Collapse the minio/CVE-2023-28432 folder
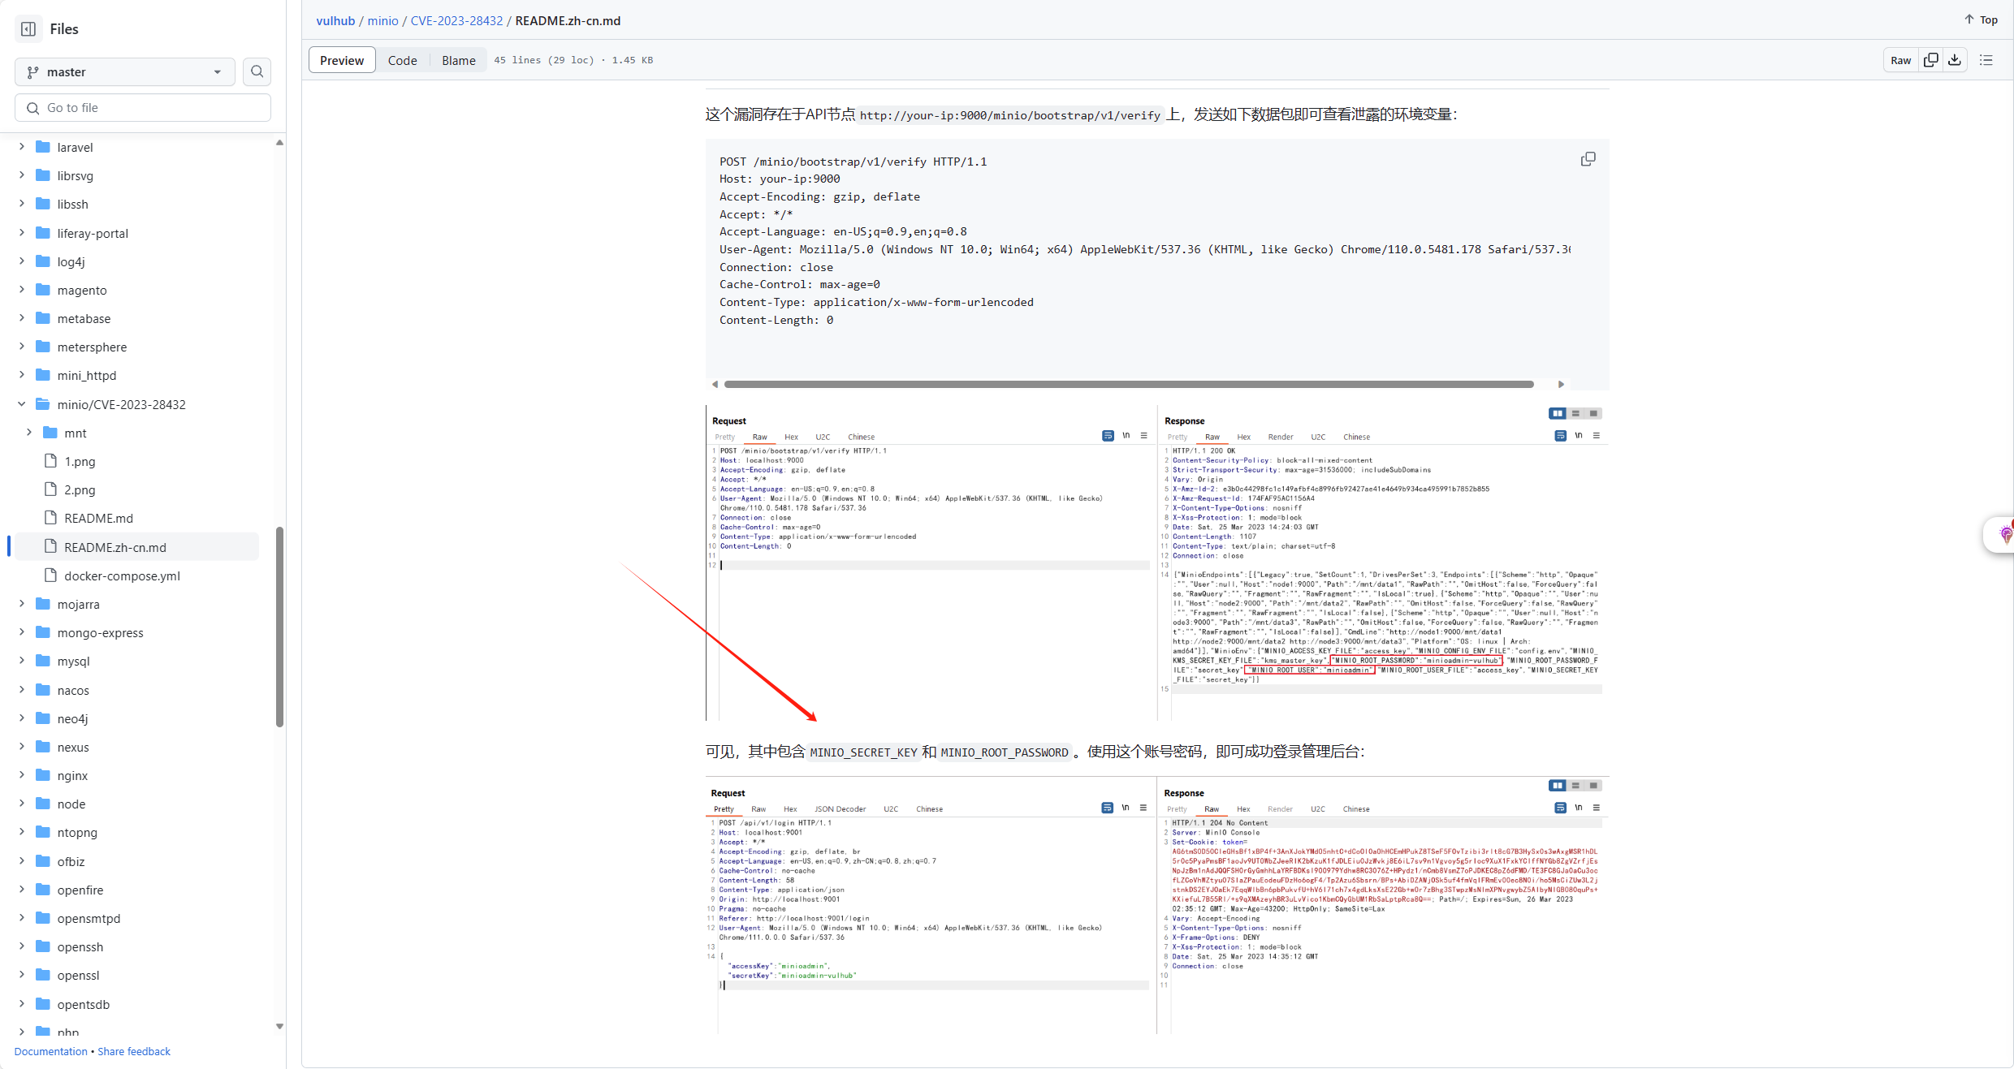The width and height of the screenshot is (2014, 1069). pyautogui.click(x=22, y=404)
